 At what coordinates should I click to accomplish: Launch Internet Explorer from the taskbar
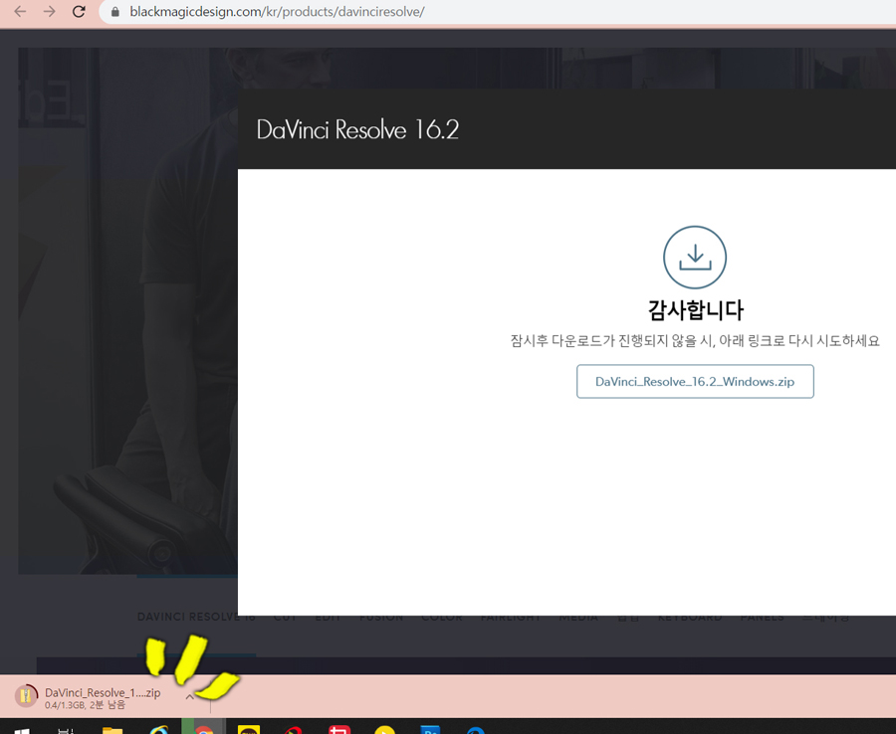click(x=158, y=730)
